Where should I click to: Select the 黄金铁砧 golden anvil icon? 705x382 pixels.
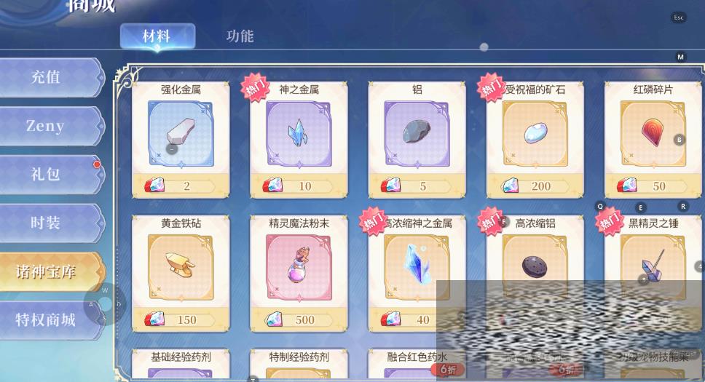(181, 268)
